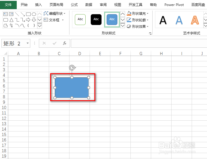Click the Shape Fill paint bucket icon
The image size is (207, 159).
click(x=129, y=13)
